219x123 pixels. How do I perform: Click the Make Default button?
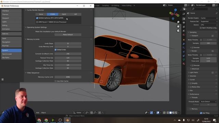[x=68, y=35]
